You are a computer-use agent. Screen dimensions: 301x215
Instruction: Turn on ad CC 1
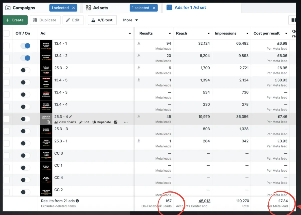point(25,168)
